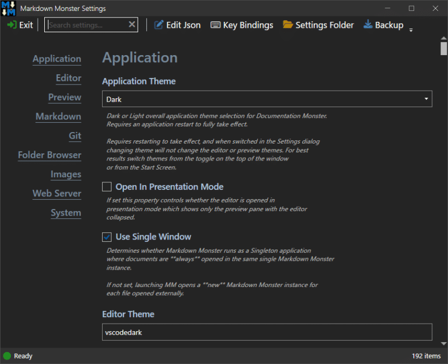Clear the search settings box with X
The image size is (448, 364).
[x=132, y=25]
